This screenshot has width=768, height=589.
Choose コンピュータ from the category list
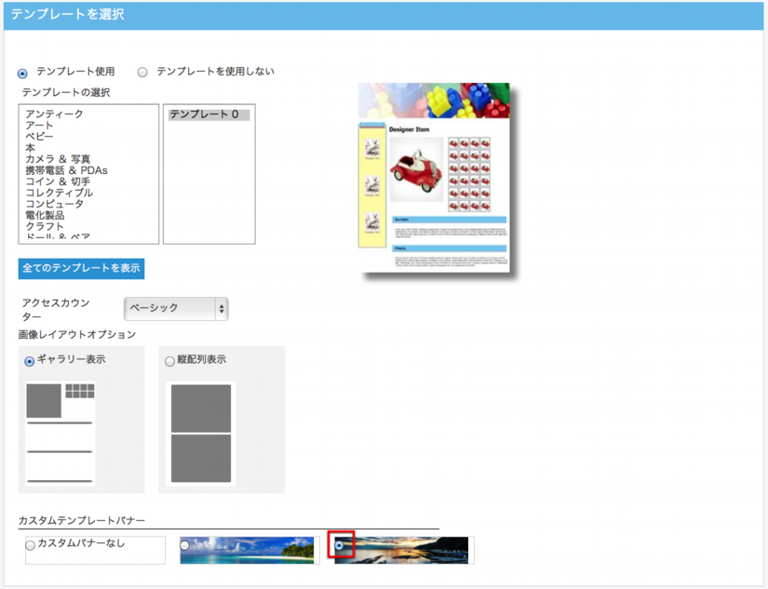54,204
